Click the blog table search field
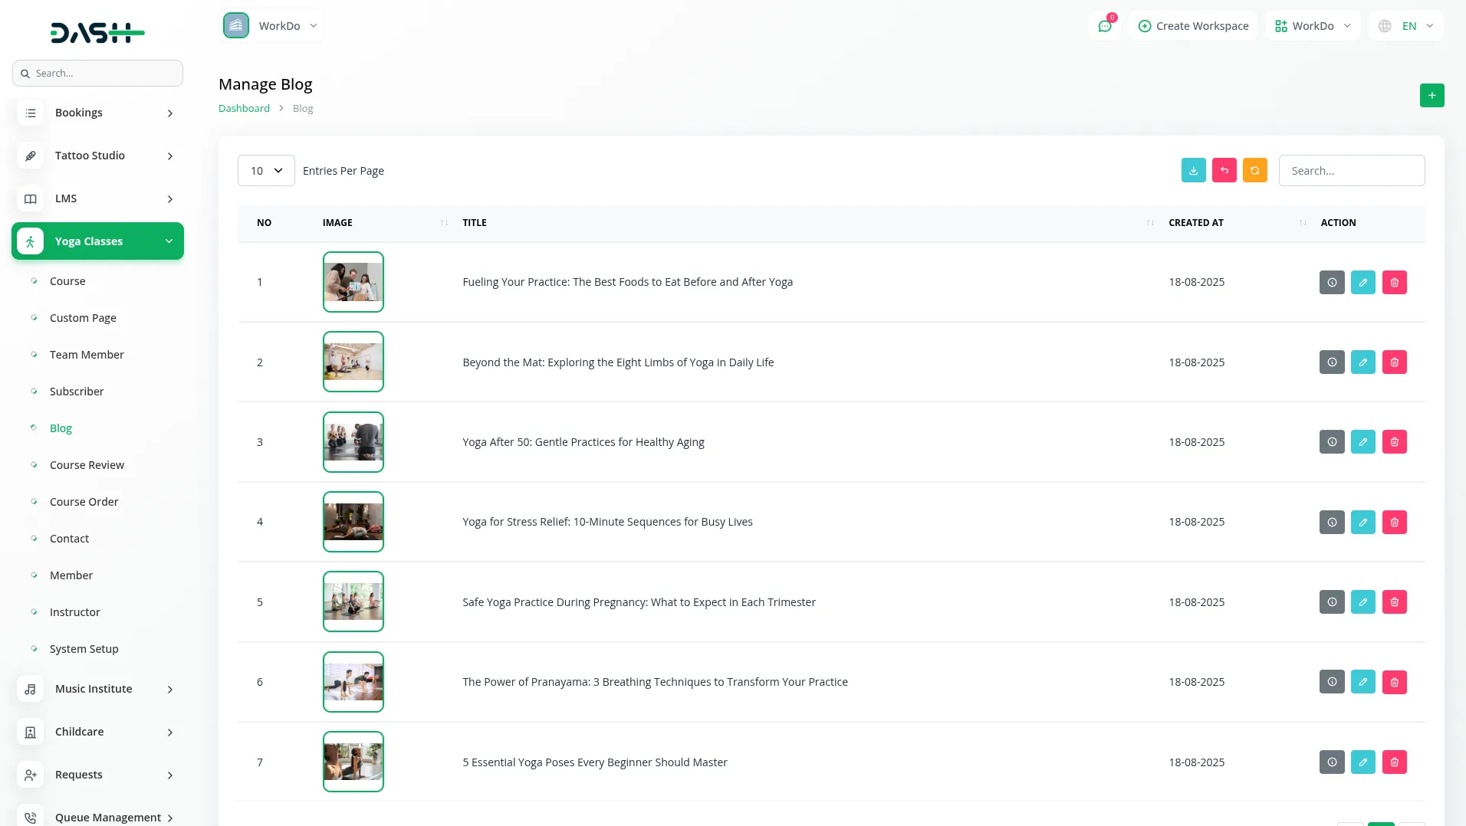 (x=1351, y=171)
